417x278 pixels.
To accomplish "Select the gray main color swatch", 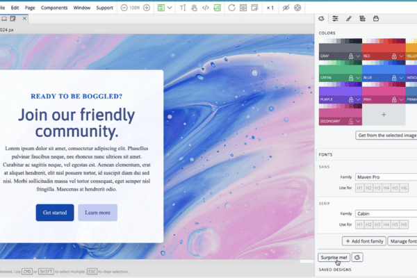I will 341,48.
